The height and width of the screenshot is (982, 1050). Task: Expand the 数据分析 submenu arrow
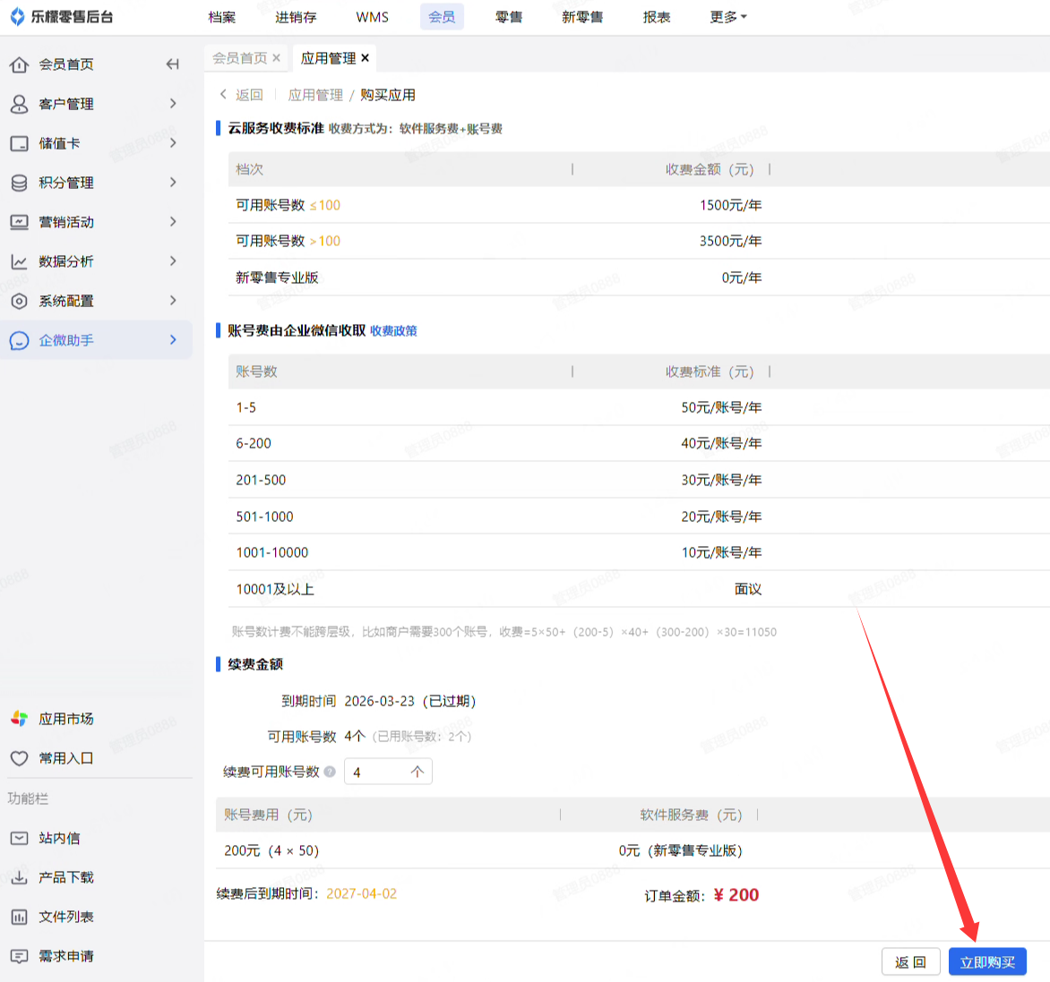(x=174, y=261)
